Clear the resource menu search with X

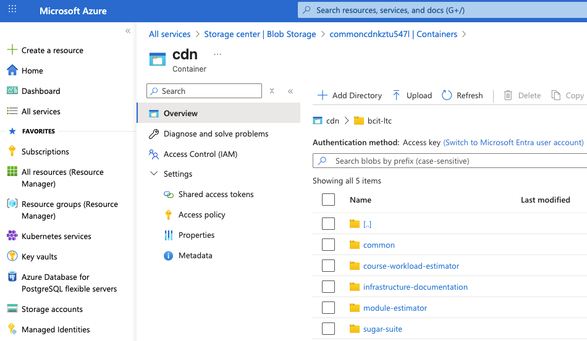click(x=272, y=91)
